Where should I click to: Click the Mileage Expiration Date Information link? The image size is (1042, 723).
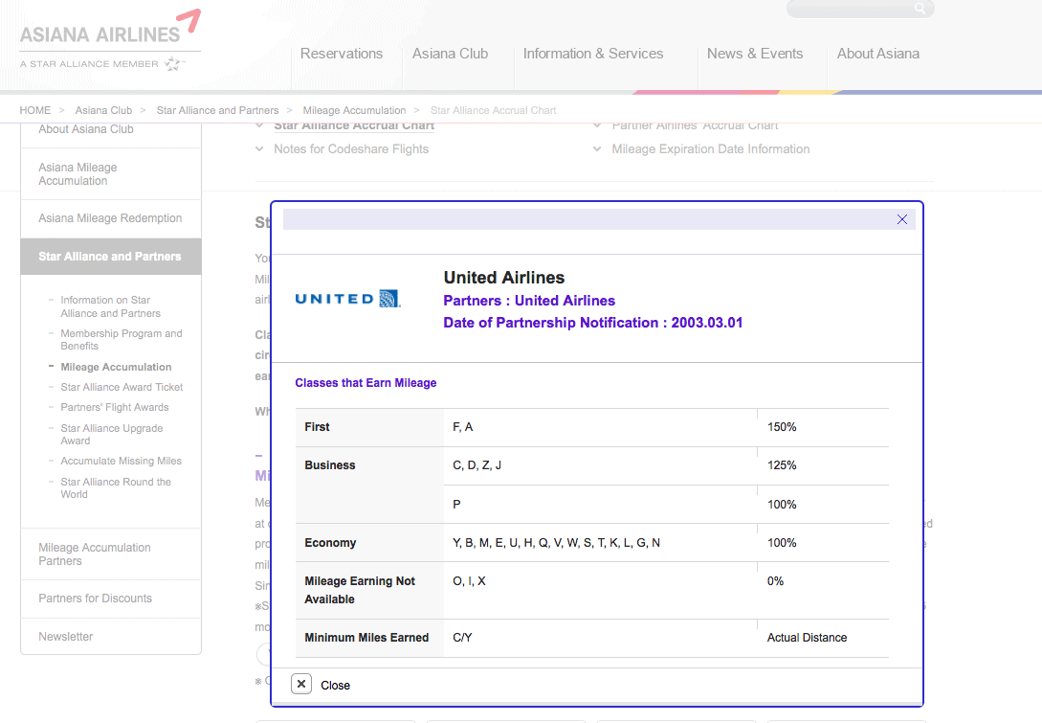(710, 149)
